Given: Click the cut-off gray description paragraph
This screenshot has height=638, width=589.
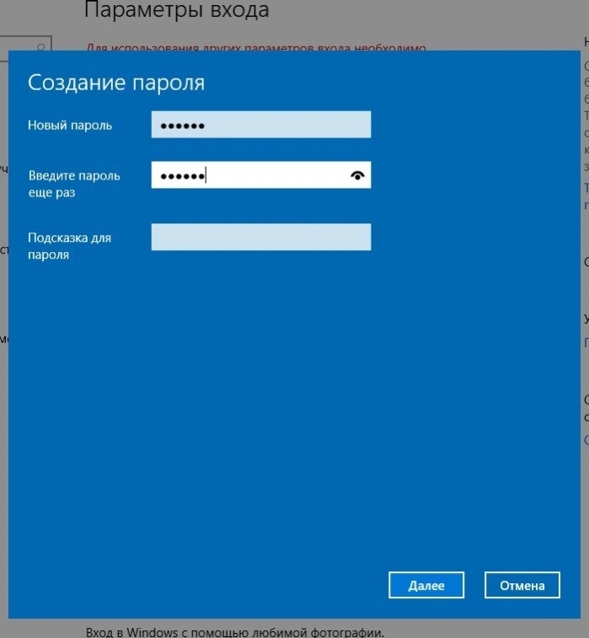Looking at the screenshot, I should point(586,116).
